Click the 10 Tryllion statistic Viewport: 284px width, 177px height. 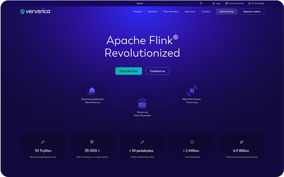(43, 151)
